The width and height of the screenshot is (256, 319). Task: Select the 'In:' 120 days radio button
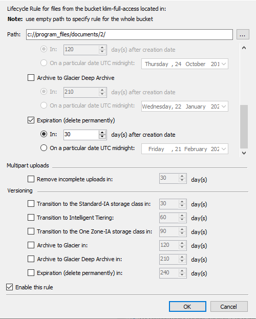[44, 49]
